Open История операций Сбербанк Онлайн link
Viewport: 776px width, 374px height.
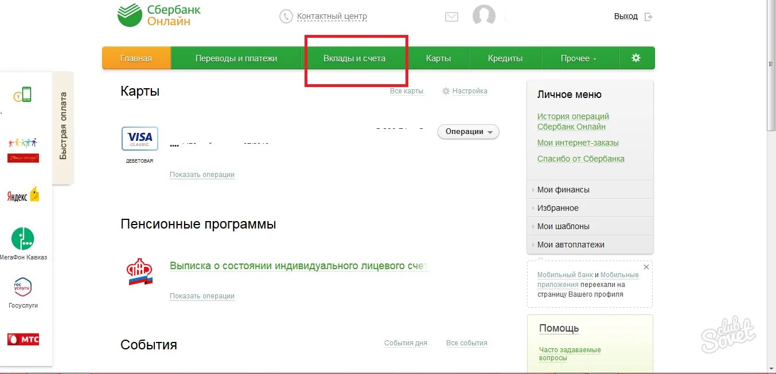coord(573,121)
